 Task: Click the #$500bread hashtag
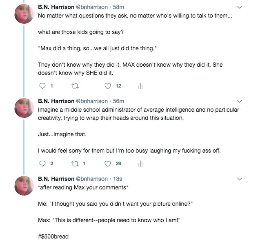[x=54, y=236]
